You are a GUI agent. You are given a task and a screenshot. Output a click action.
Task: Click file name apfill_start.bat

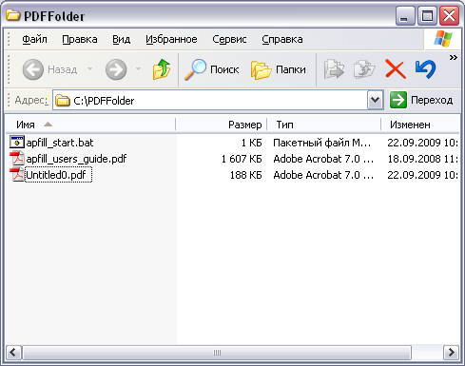[x=60, y=143]
